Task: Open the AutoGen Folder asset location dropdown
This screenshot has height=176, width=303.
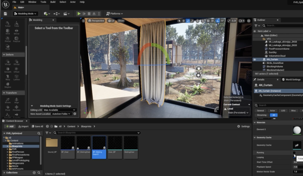Action: click(61, 114)
